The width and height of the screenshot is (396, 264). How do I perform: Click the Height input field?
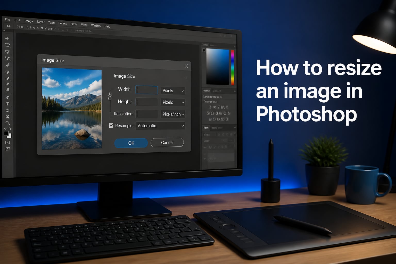[147, 102]
